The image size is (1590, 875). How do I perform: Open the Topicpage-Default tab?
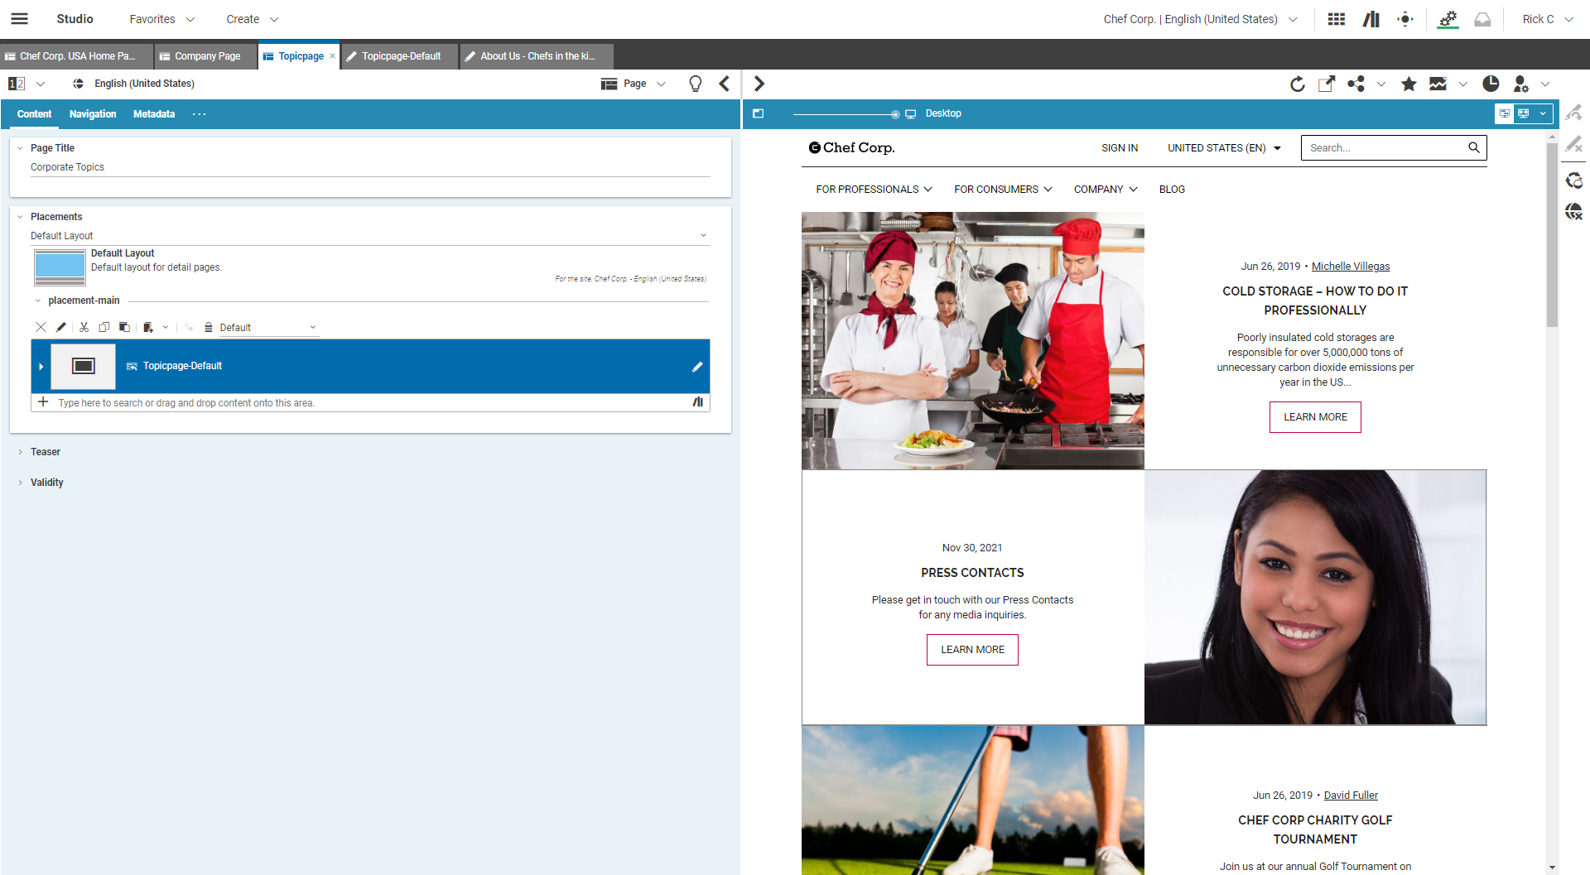(x=401, y=56)
